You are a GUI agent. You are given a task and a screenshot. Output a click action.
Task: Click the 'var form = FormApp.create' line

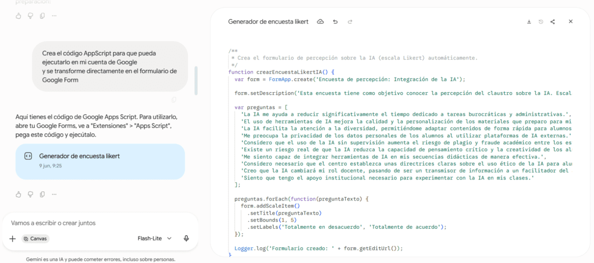click(350, 79)
